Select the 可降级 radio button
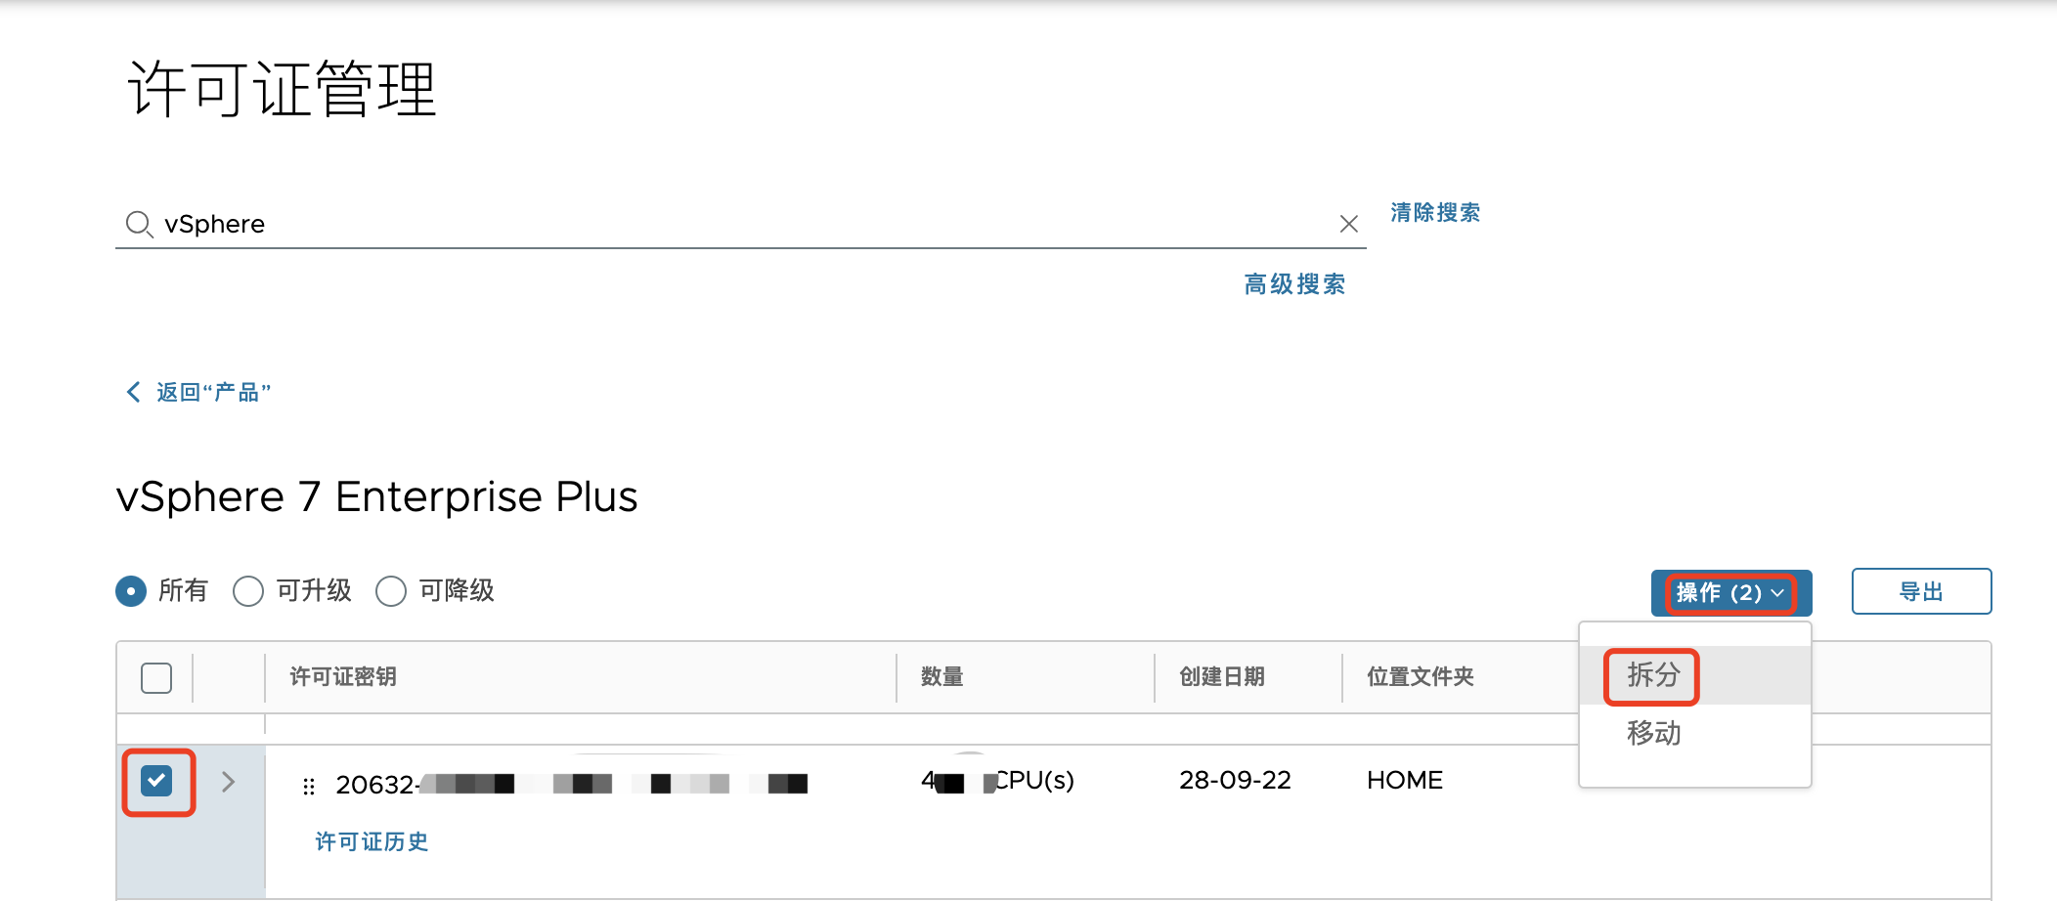This screenshot has width=2057, height=901. tap(391, 591)
